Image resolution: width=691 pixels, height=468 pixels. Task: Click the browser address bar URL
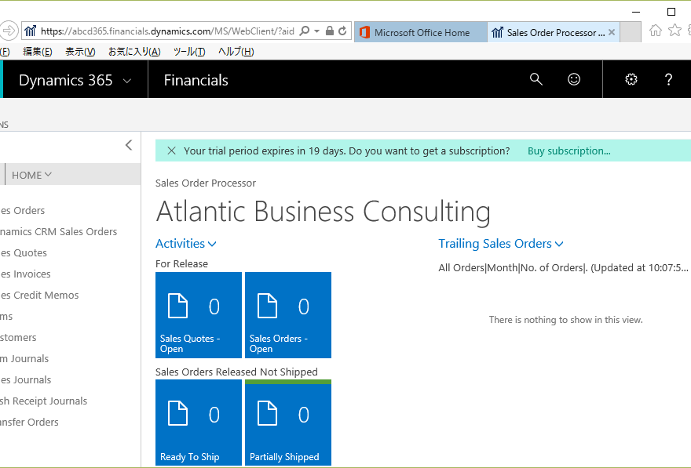coord(167,31)
